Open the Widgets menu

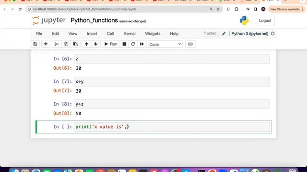pyautogui.click(x=153, y=33)
